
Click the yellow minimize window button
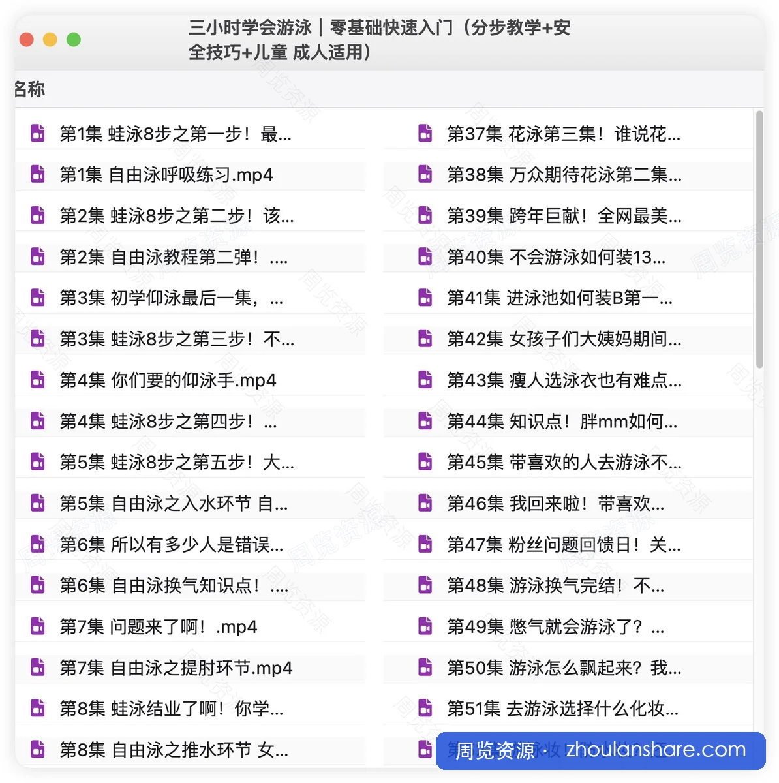pyautogui.click(x=50, y=40)
